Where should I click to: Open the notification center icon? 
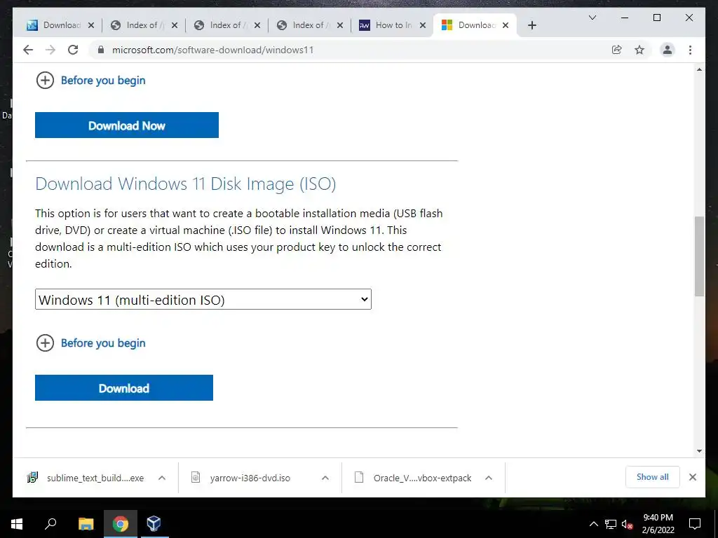coord(695,524)
